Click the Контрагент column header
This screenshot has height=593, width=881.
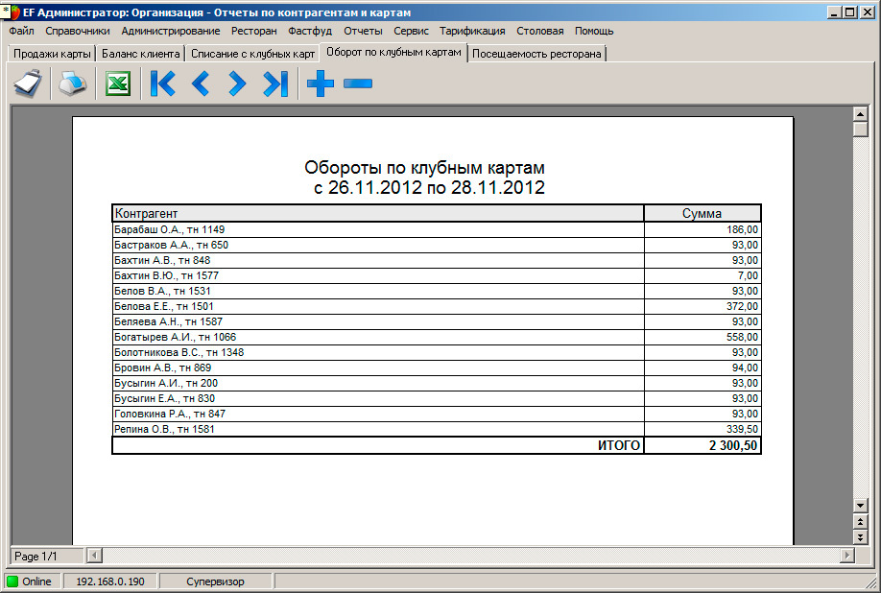(377, 213)
